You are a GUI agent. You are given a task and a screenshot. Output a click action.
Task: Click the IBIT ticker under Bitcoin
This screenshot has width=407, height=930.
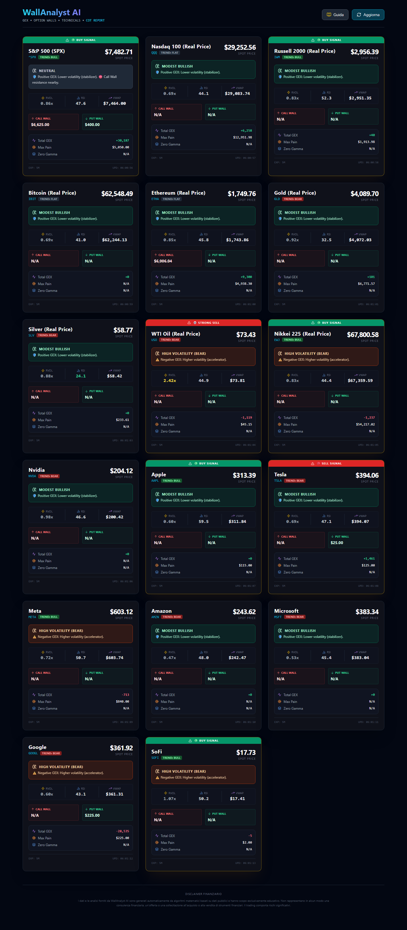point(32,199)
